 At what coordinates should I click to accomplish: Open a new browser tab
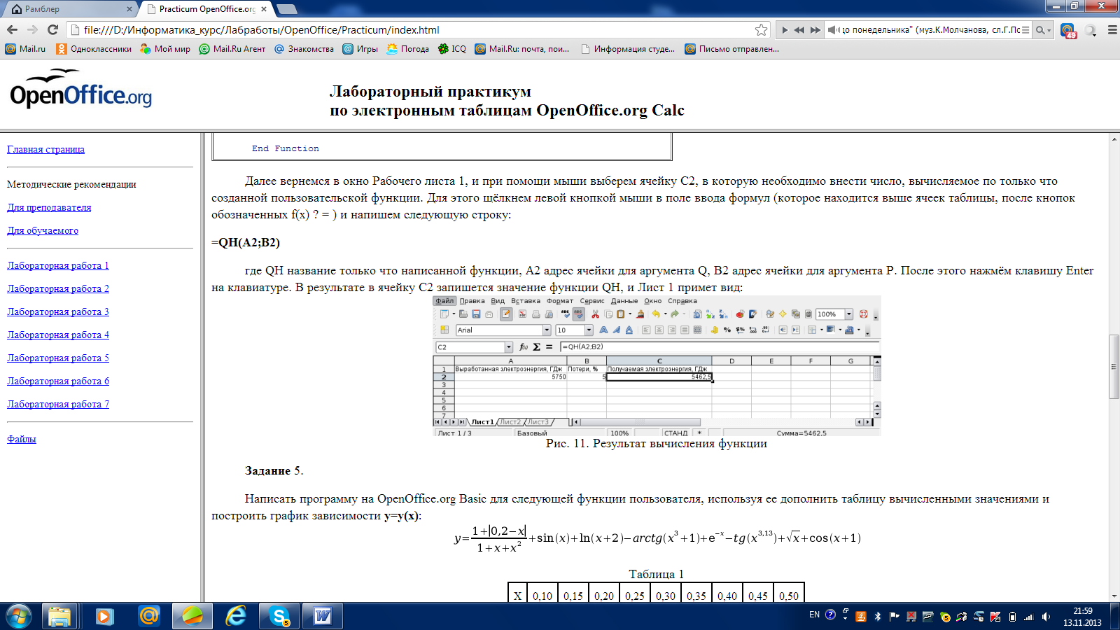[287, 9]
